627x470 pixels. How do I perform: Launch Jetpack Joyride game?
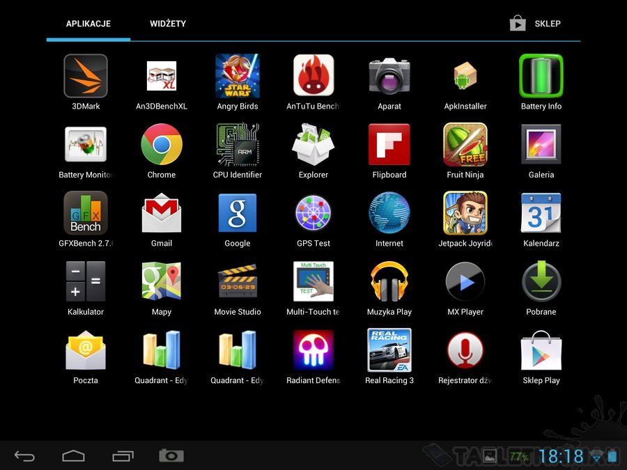465,213
